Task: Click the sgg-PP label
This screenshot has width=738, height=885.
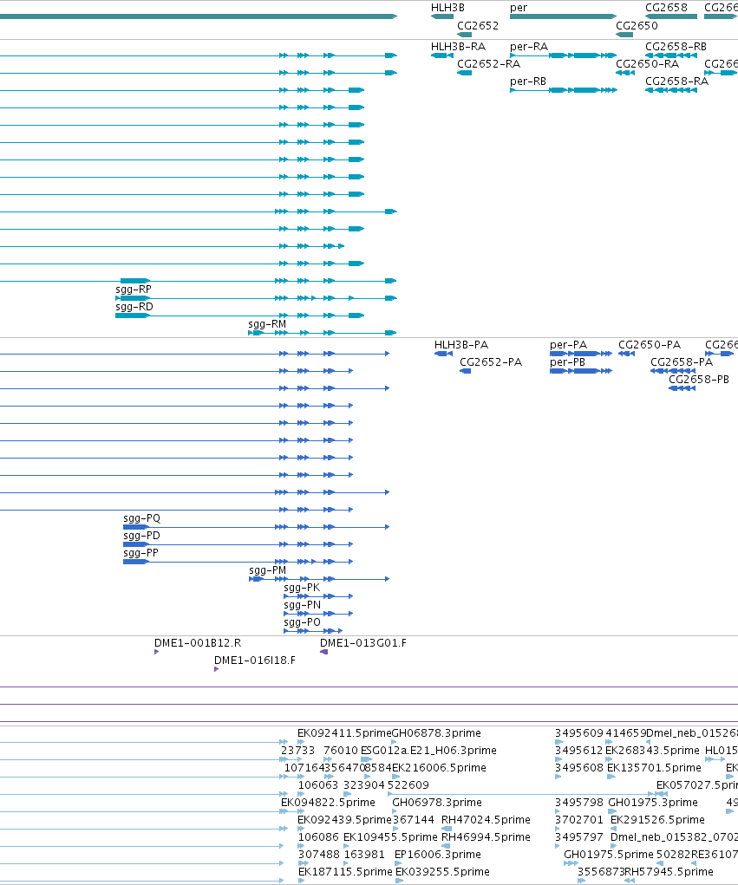Action: click(x=140, y=553)
